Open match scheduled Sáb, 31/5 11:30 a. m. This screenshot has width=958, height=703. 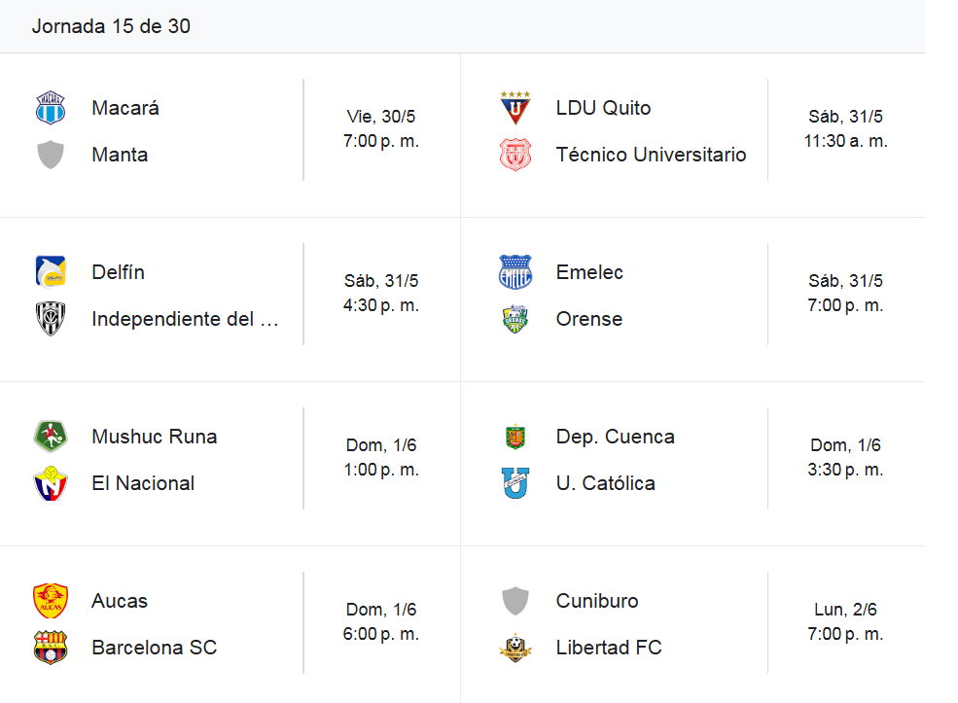coord(845,129)
